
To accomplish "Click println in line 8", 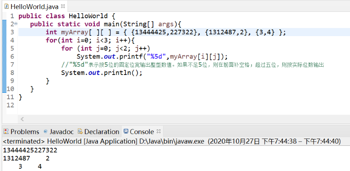I will [117, 73].
